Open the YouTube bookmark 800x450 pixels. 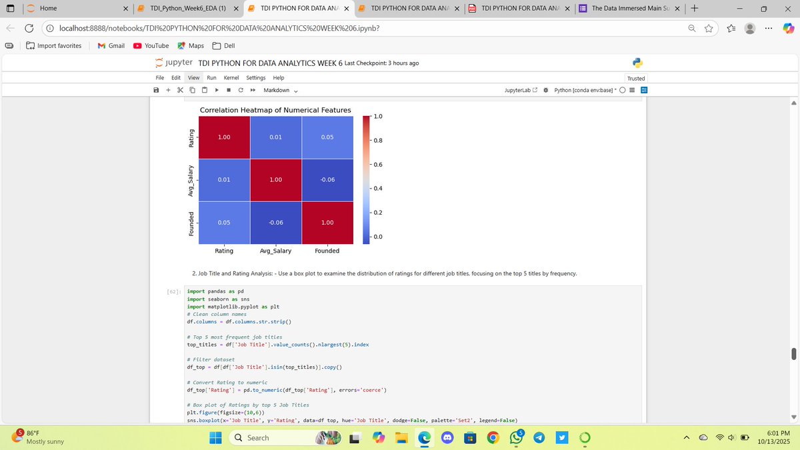[x=151, y=45]
